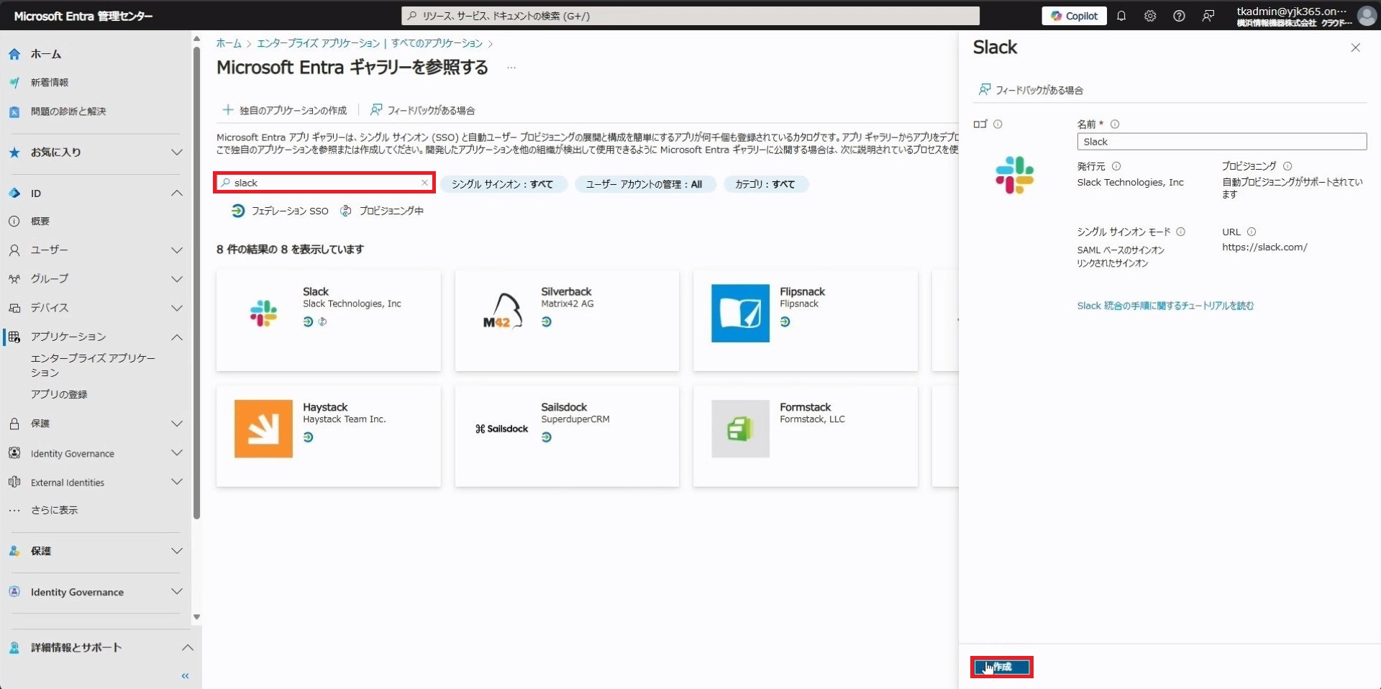Expand the ユーザー section chevron
Viewport: 1381px width, 689px height.
point(177,250)
